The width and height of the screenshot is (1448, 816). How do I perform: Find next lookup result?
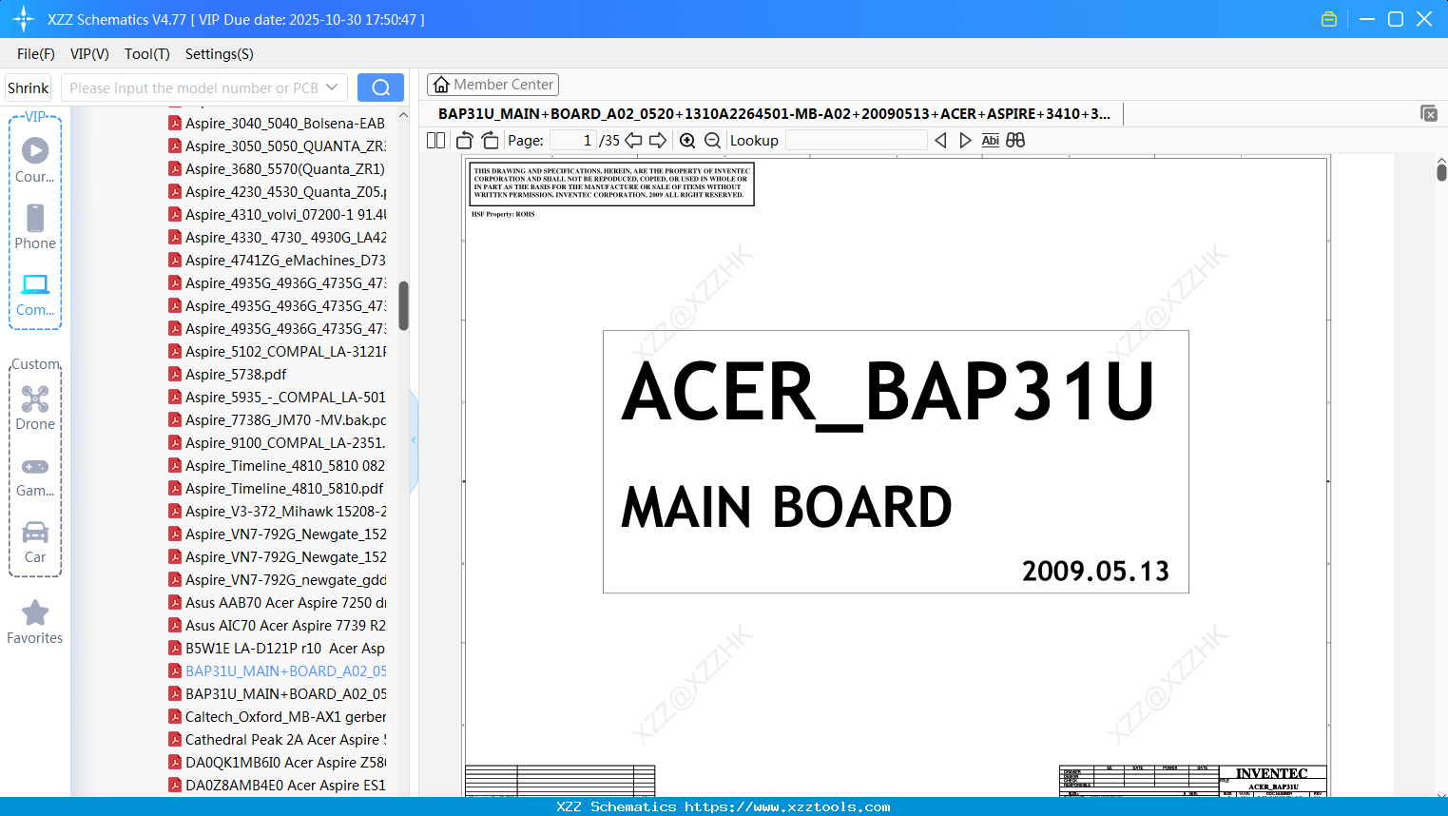965,140
